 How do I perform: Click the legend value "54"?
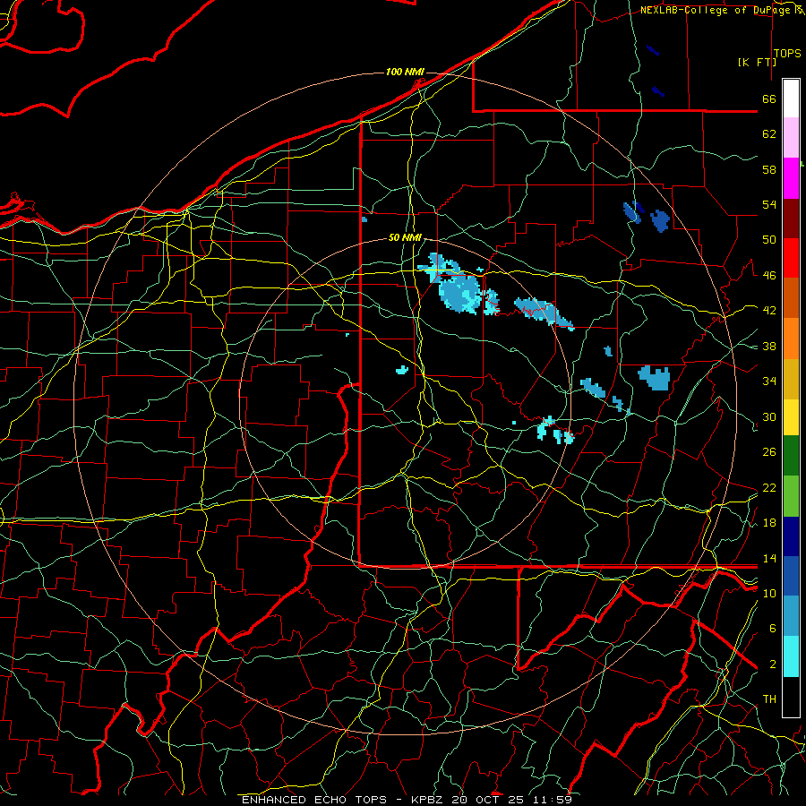[769, 204]
